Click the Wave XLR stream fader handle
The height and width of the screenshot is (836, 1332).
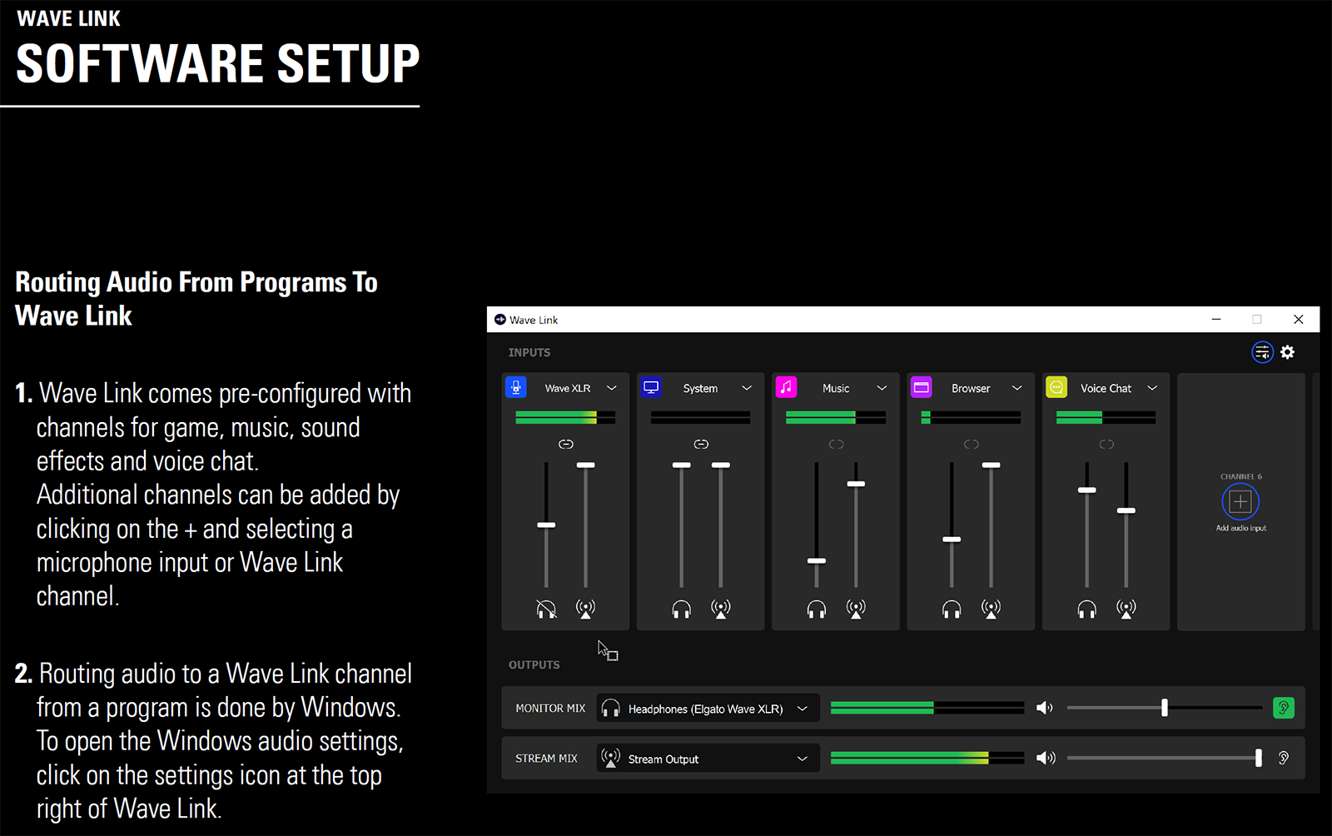click(586, 465)
